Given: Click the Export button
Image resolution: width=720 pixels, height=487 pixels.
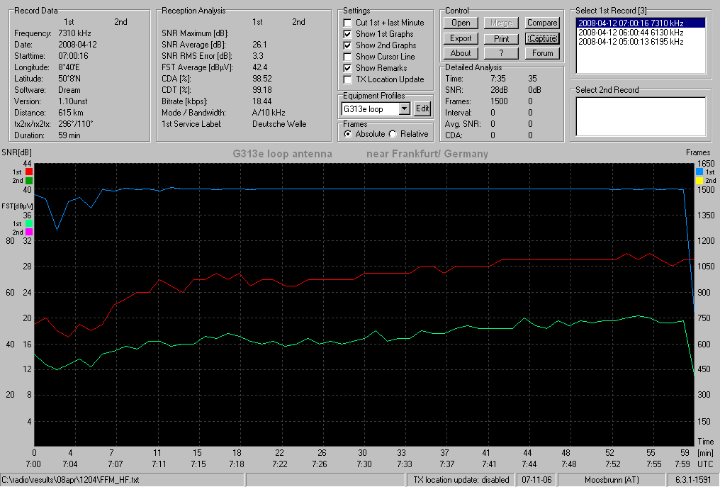Looking at the screenshot, I should pos(461,38).
